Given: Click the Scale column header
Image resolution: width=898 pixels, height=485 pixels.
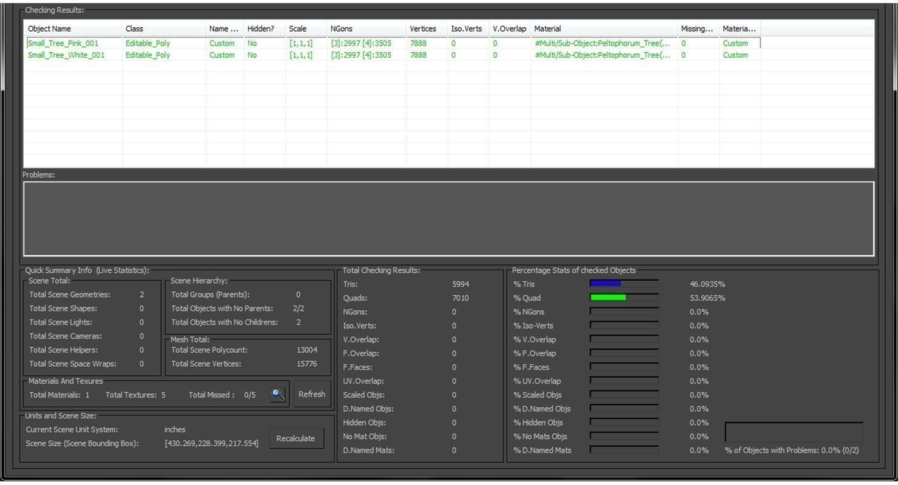Looking at the screenshot, I should pyautogui.click(x=306, y=28).
